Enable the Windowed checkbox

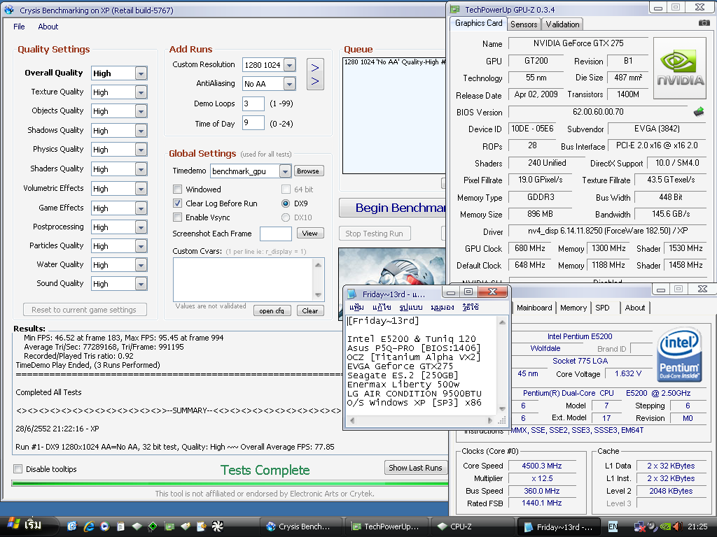(178, 189)
